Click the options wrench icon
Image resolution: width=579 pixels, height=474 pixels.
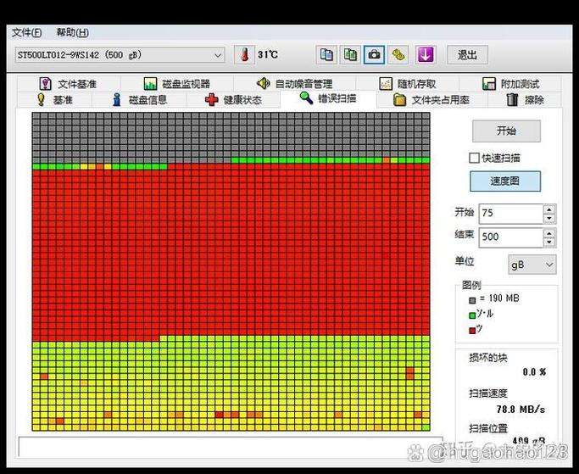pos(398,55)
